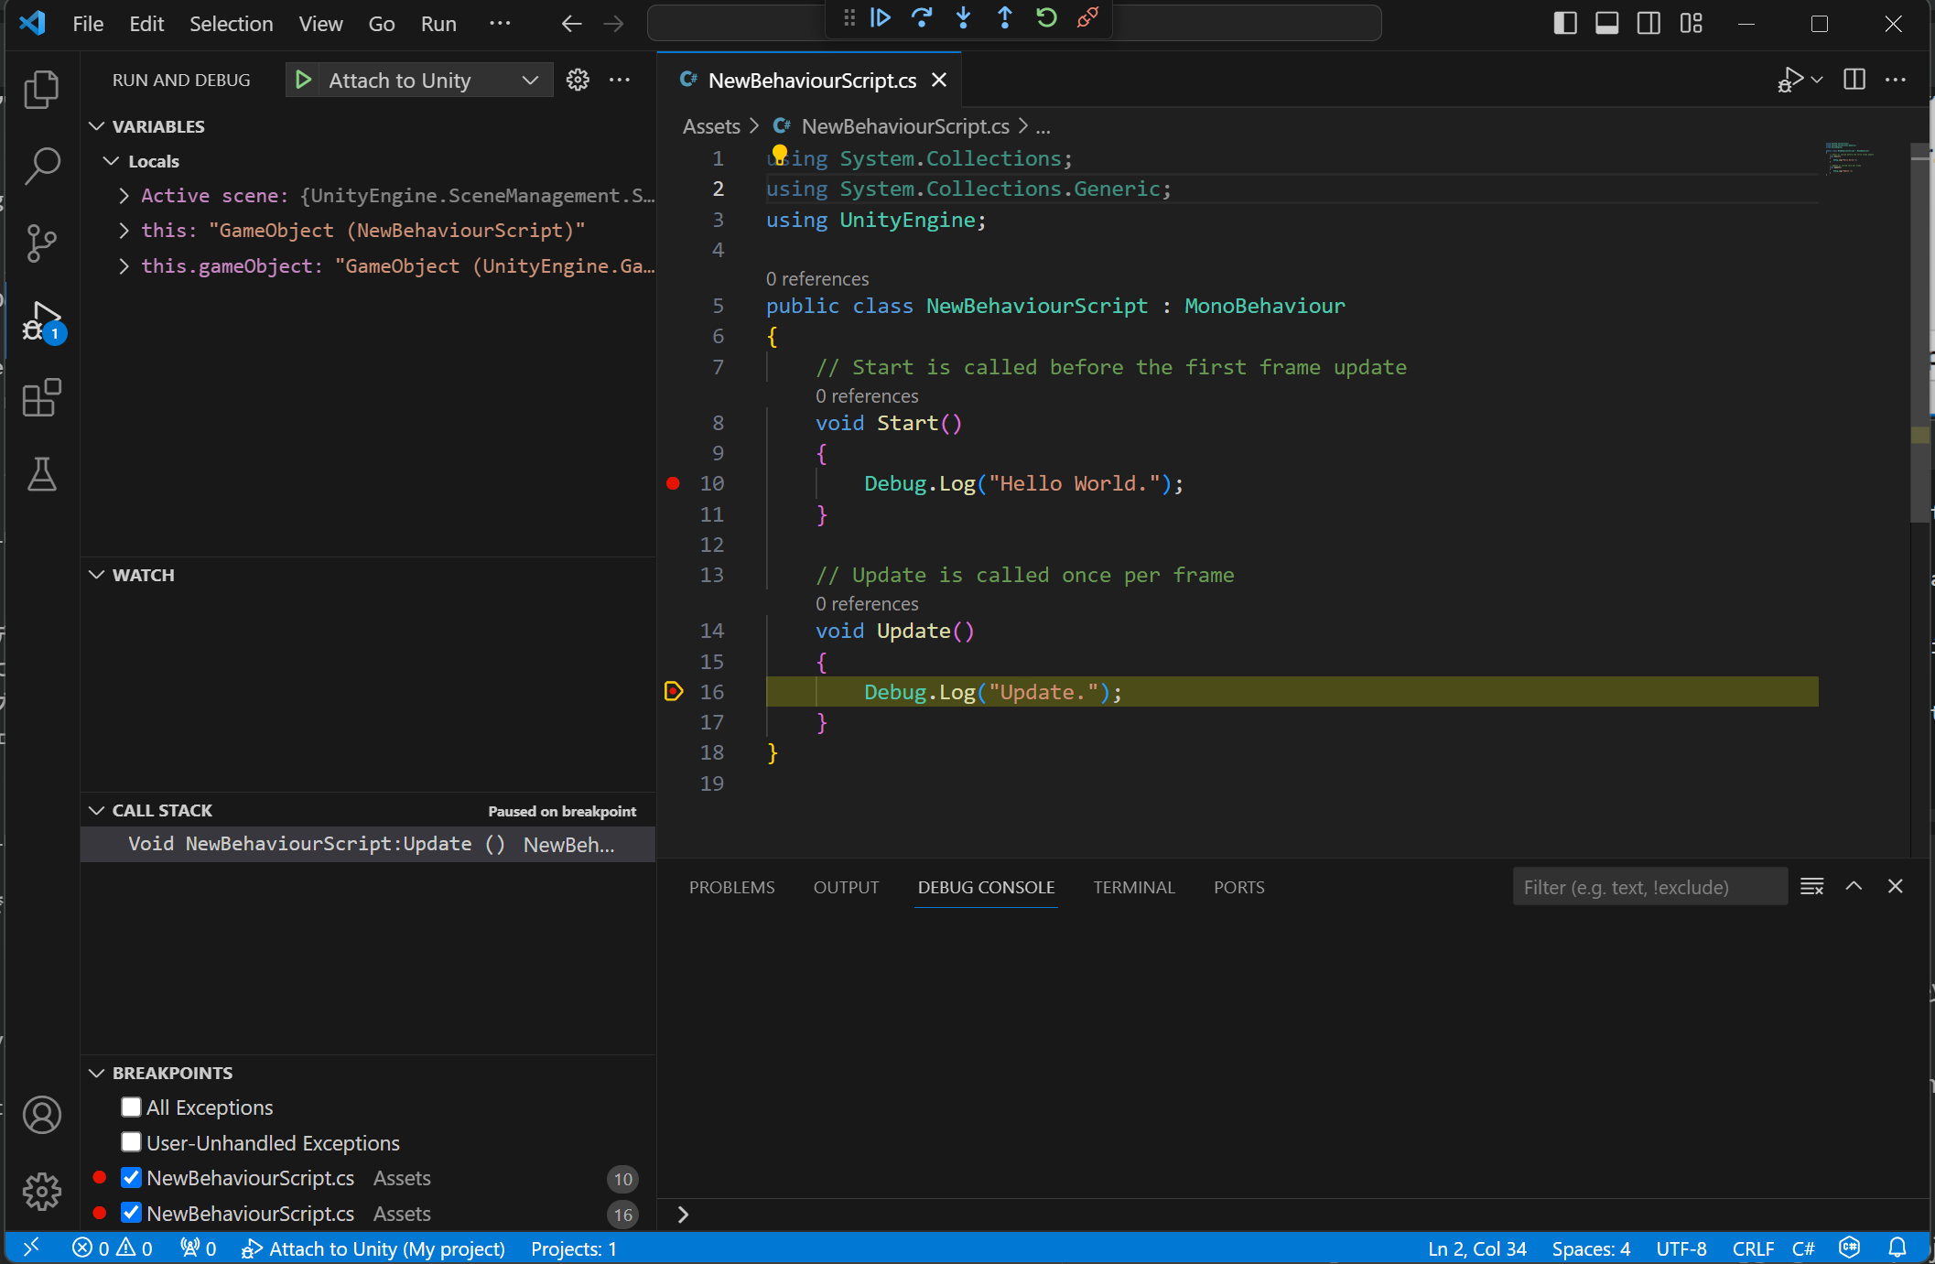Open the Testing flask view
This screenshot has width=1935, height=1264.
(x=41, y=474)
